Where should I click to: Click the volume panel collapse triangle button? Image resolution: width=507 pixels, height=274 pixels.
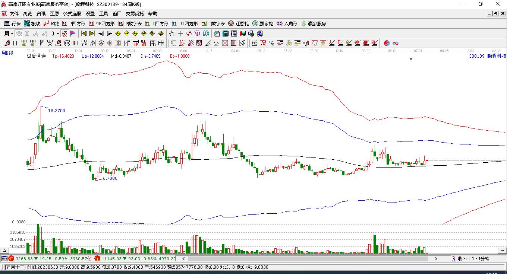(x=4, y=251)
